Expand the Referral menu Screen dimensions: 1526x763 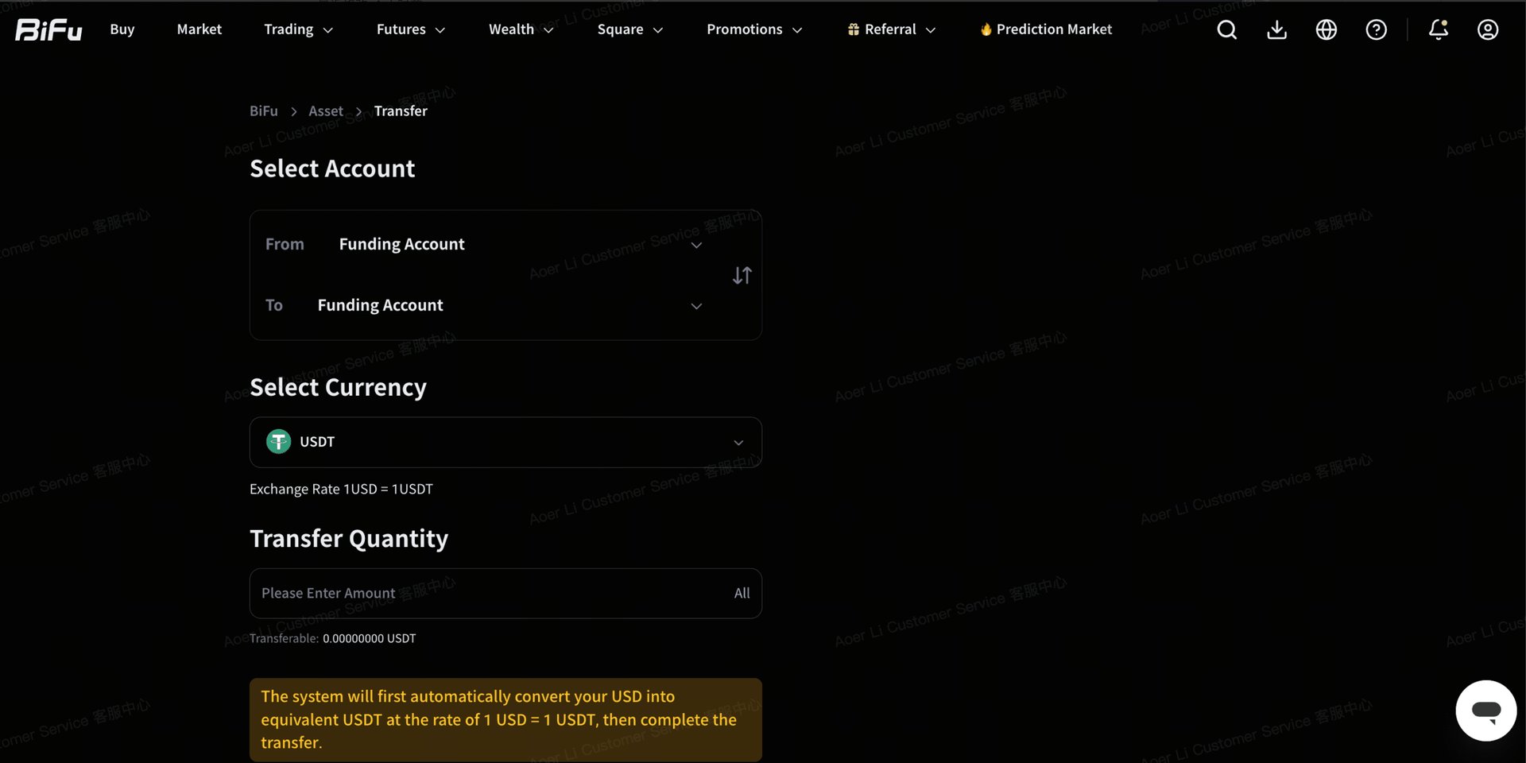pos(892,29)
